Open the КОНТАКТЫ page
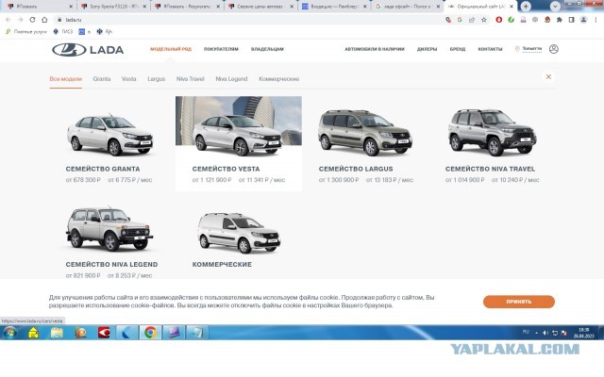Image resolution: width=604 pixels, height=377 pixels. point(490,49)
